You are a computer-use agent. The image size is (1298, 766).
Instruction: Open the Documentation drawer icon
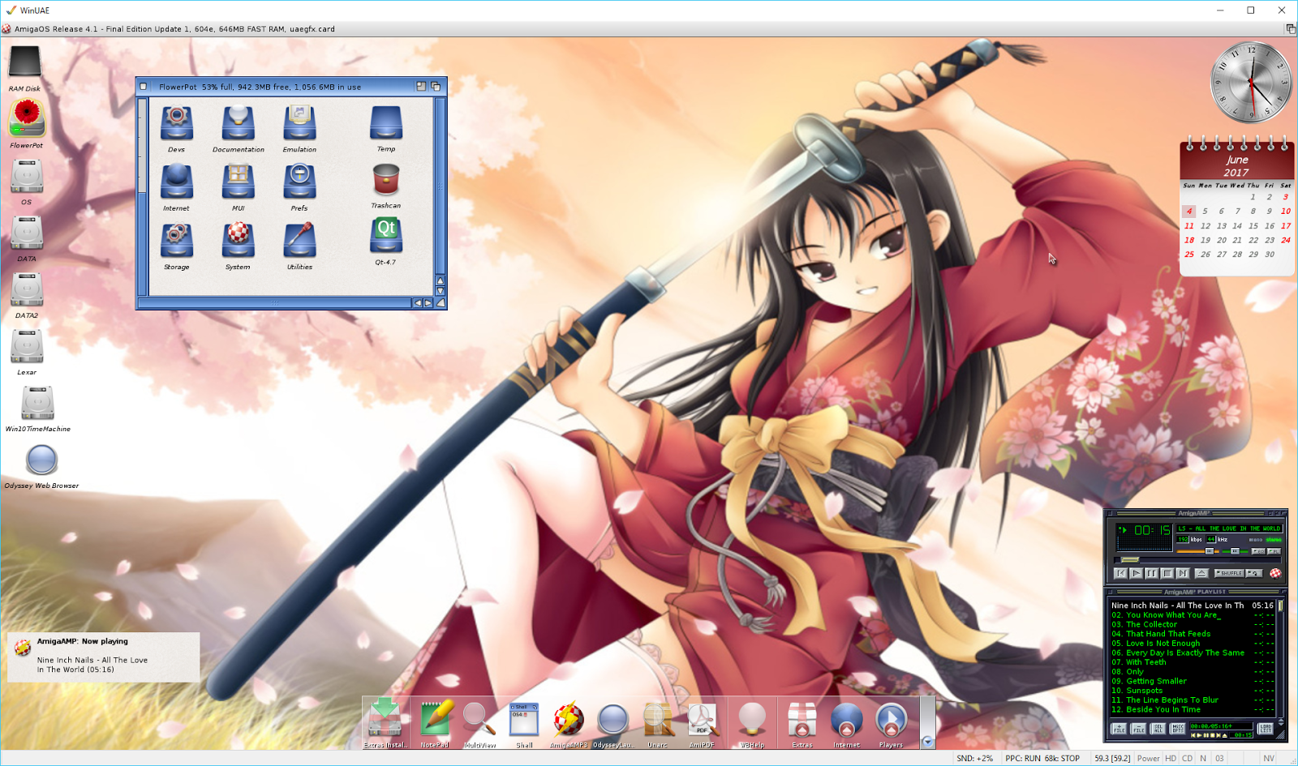tap(238, 128)
